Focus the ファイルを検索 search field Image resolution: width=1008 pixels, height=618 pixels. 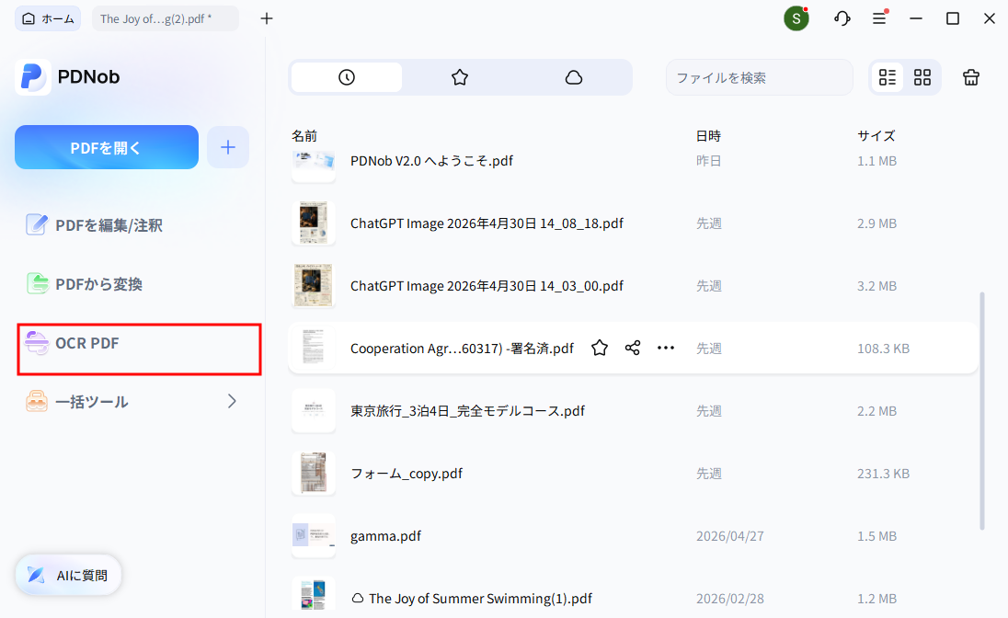tap(759, 78)
